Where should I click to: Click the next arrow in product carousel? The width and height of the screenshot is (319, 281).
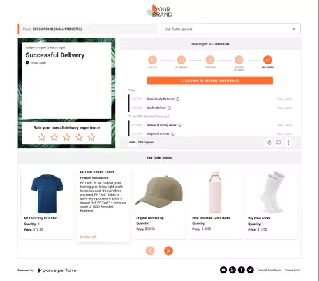(168, 250)
